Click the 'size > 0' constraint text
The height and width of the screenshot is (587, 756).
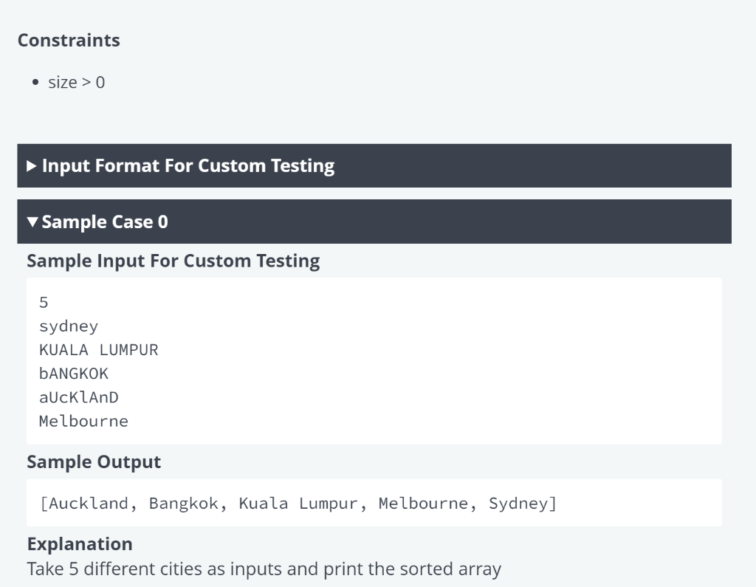tap(77, 83)
